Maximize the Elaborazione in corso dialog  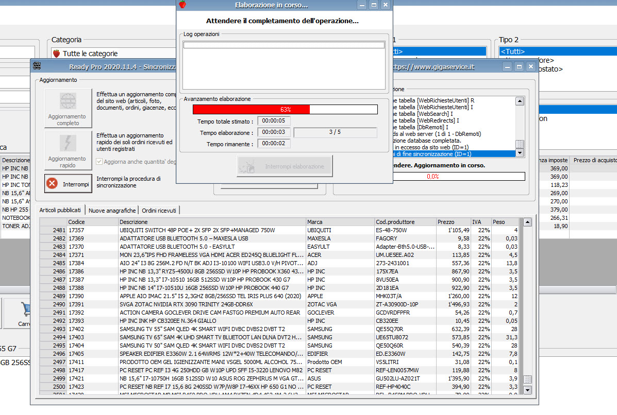[x=374, y=5]
